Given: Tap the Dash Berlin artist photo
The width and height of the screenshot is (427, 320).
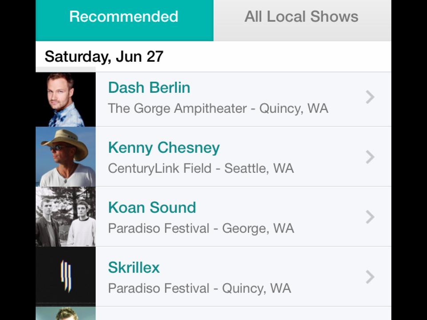Looking at the screenshot, I should click(65, 100).
